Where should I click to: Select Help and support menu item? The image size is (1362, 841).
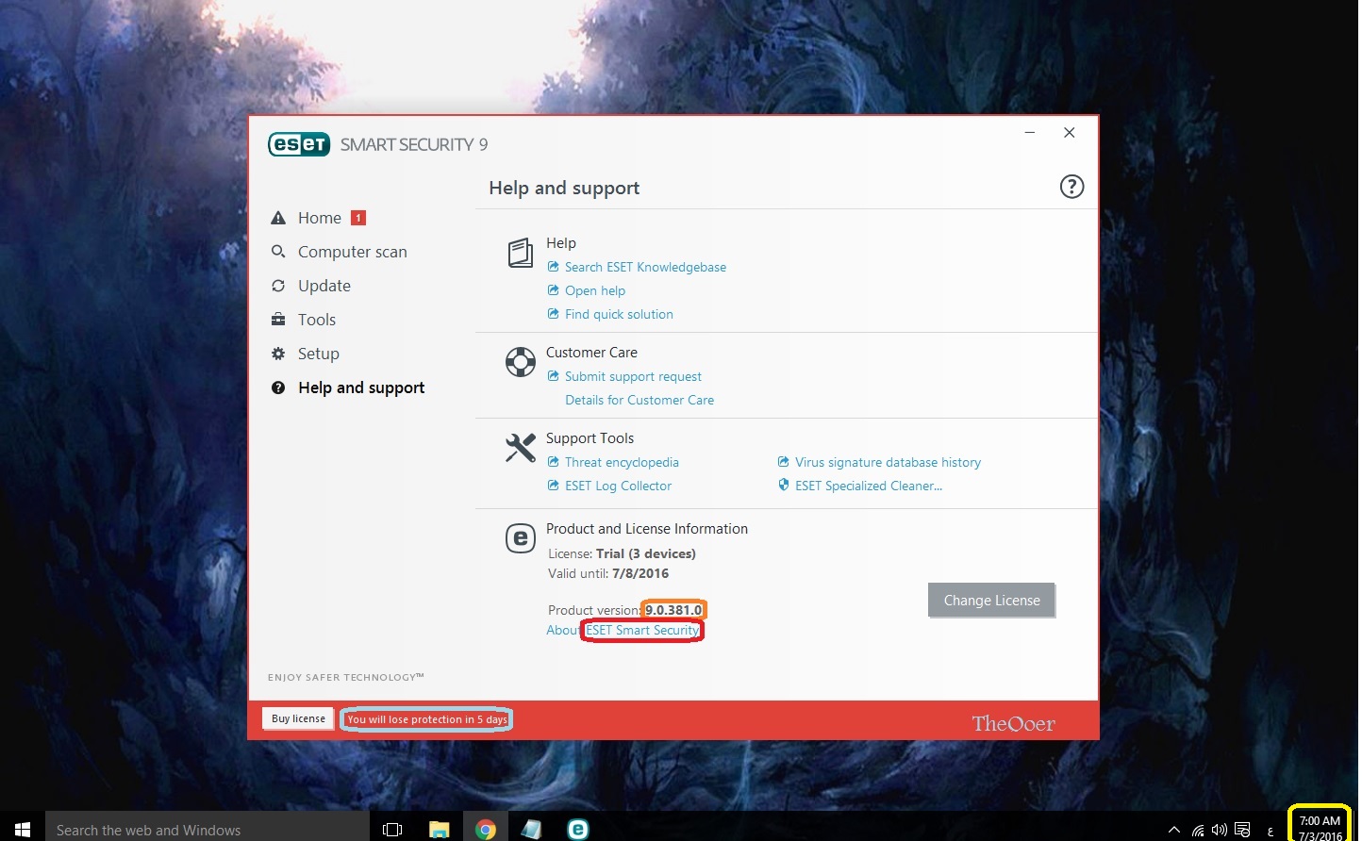click(x=360, y=388)
